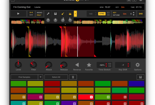This screenshot has width=155, height=105.
Task: Select the bass stem guitar icon
Action: (x=63, y=13)
